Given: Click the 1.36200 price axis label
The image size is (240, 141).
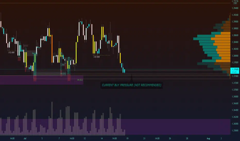Looking at the screenshot, I should 235,117.
